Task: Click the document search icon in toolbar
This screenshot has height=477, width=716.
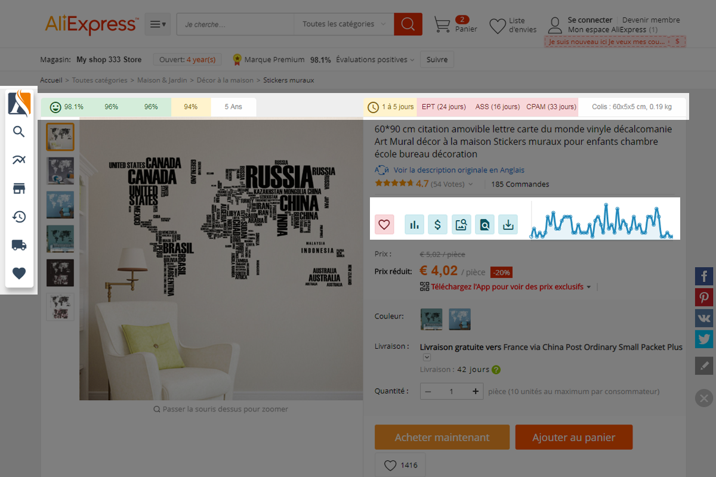Action: tap(484, 224)
